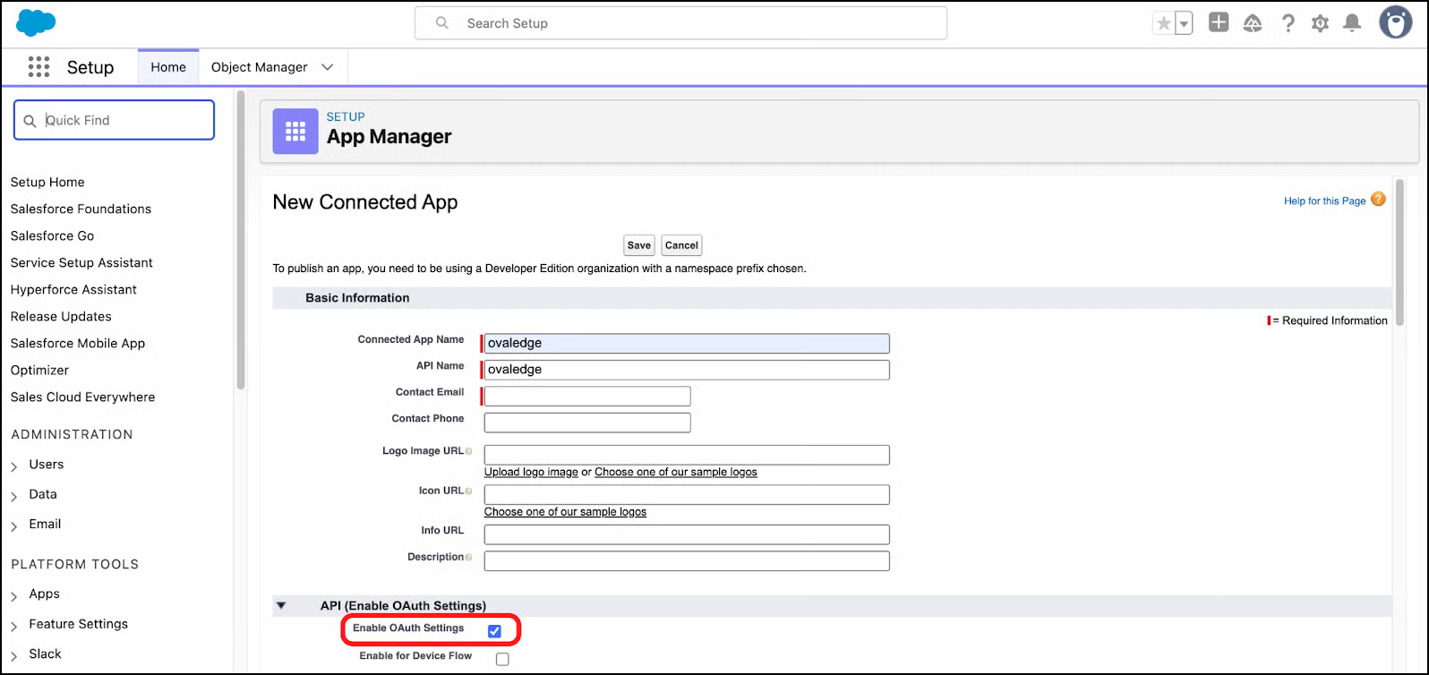
Task: Switch to the Home tab
Action: tap(168, 67)
